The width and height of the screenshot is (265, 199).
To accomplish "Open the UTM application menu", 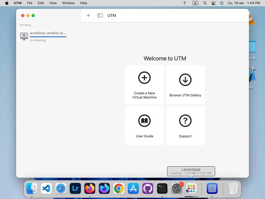I will [18, 3].
